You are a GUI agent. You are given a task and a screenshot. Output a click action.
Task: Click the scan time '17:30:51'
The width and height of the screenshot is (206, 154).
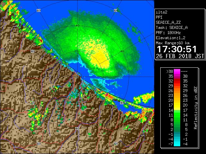tap(177, 49)
